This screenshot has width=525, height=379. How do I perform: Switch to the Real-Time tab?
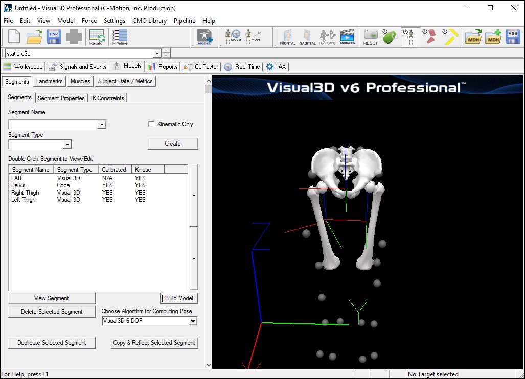242,67
